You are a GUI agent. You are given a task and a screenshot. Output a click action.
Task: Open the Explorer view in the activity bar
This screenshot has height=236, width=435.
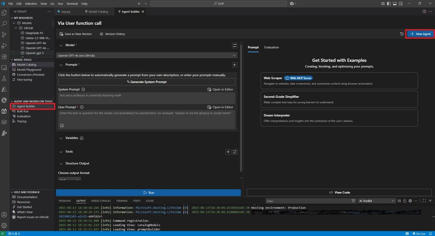[4, 13]
